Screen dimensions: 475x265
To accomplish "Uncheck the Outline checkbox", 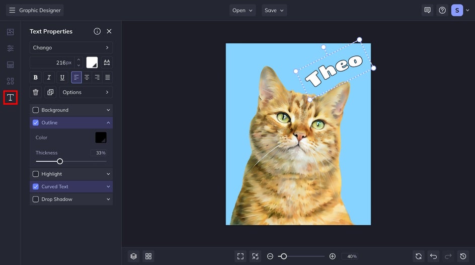I will pos(35,123).
